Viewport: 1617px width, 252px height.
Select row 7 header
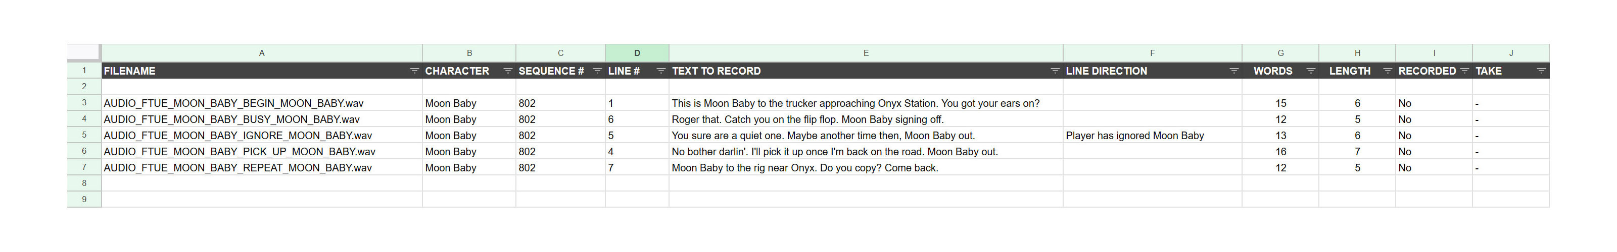pos(84,167)
